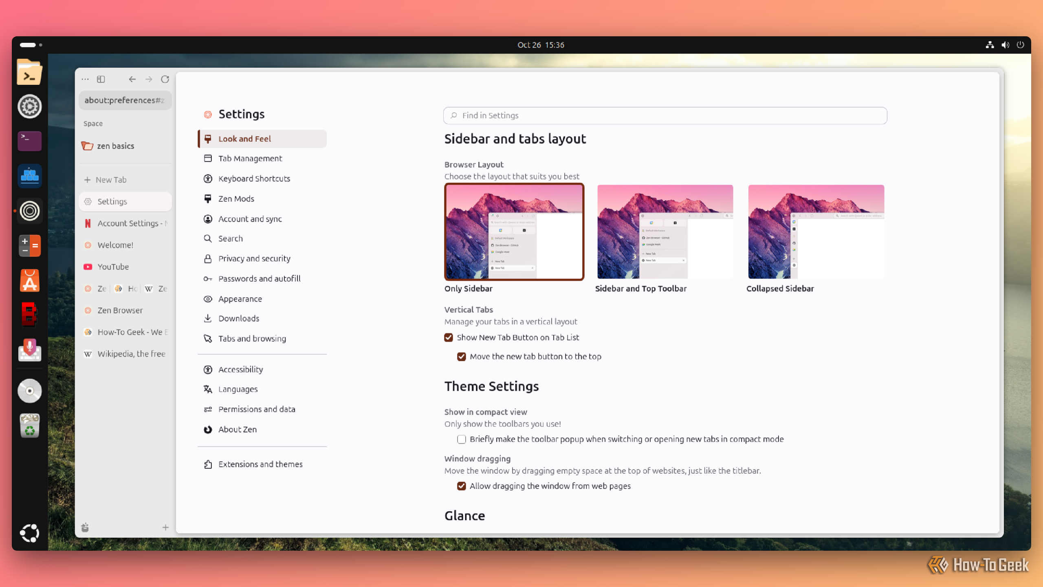
Task: Open Downloads settings category
Action: click(x=262, y=318)
